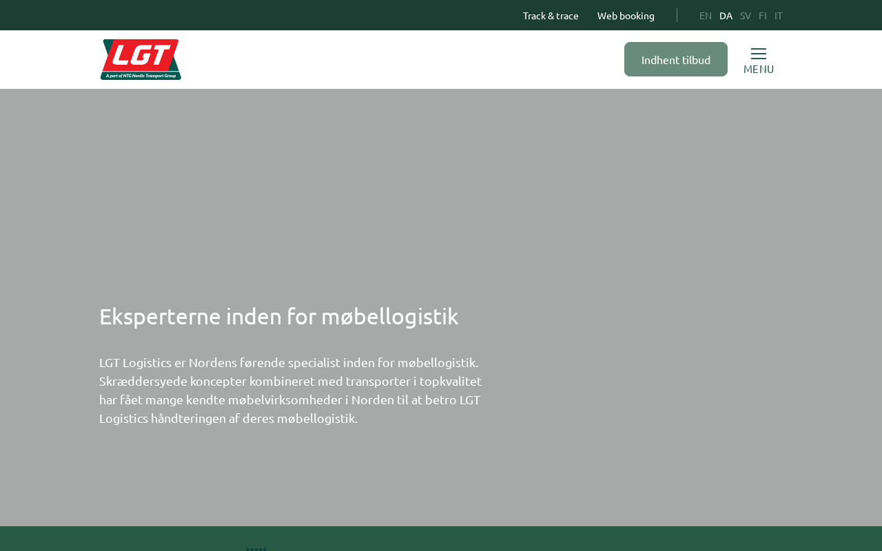This screenshot has height=551, width=882.
Task: Go to Web booking in the top bar
Action: point(626,15)
